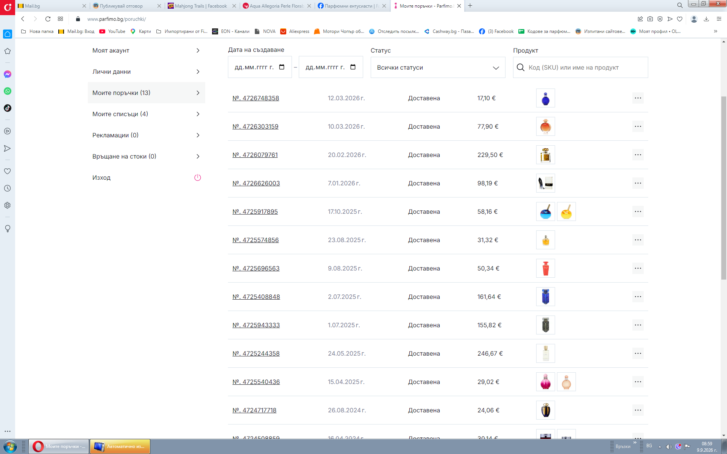Open WhatsApp in the Opera sidebar

tap(8, 91)
